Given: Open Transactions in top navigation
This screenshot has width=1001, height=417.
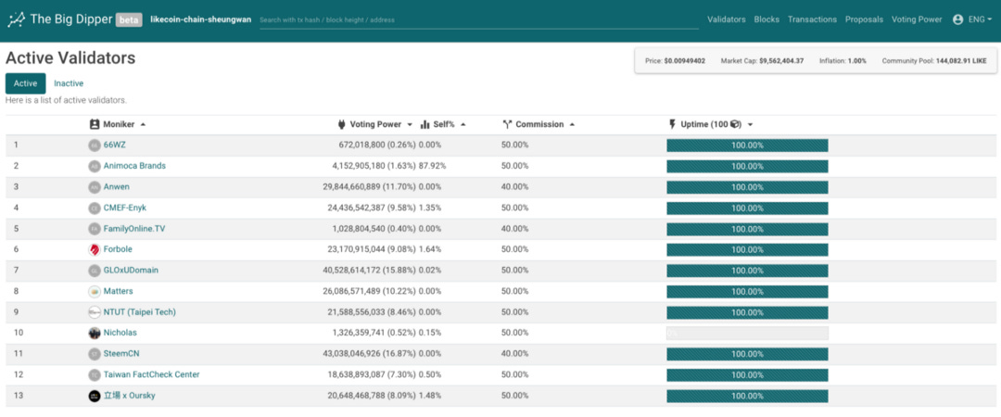Looking at the screenshot, I should pyautogui.click(x=812, y=19).
